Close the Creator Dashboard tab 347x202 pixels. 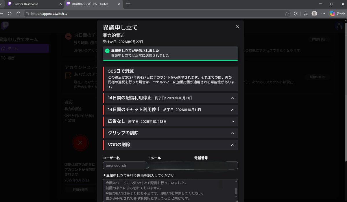click(x=60, y=4)
